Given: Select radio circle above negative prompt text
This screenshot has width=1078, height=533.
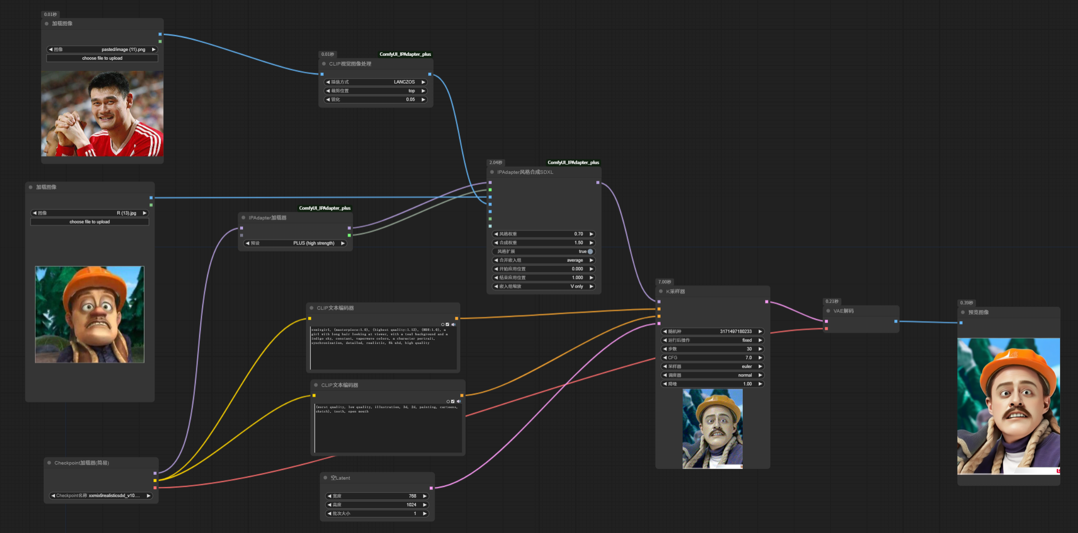Looking at the screenshot, I should [x=448, y=401].
